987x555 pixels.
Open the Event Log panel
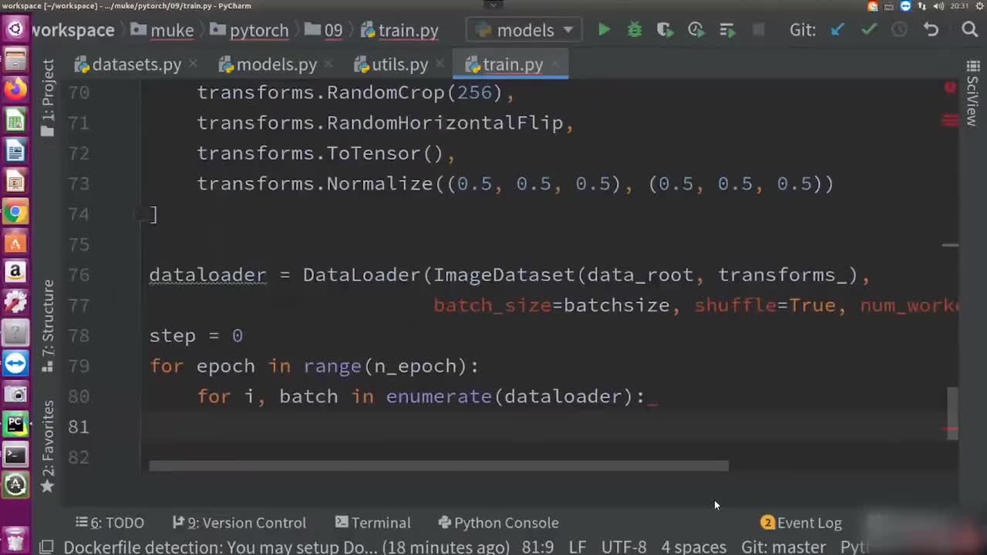click(801, 523)
